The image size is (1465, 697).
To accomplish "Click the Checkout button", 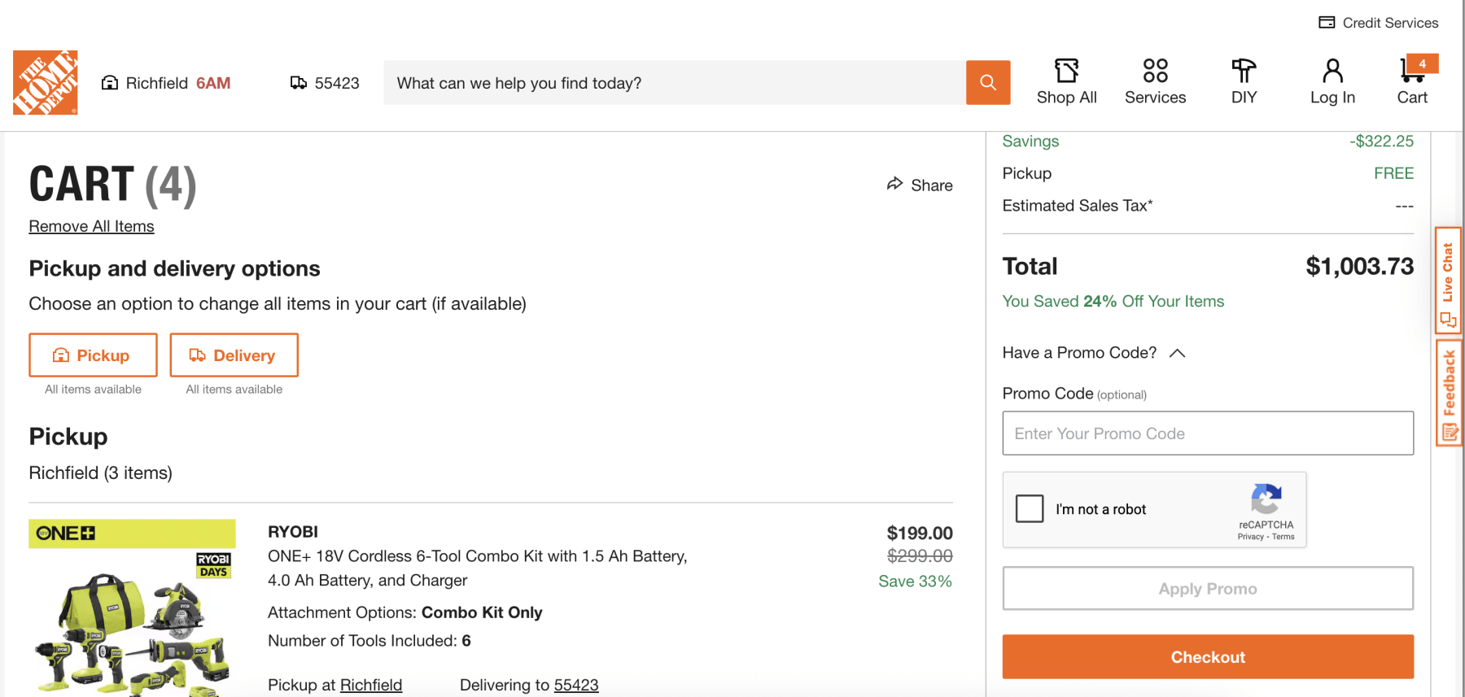I will tap(1208, 656).
